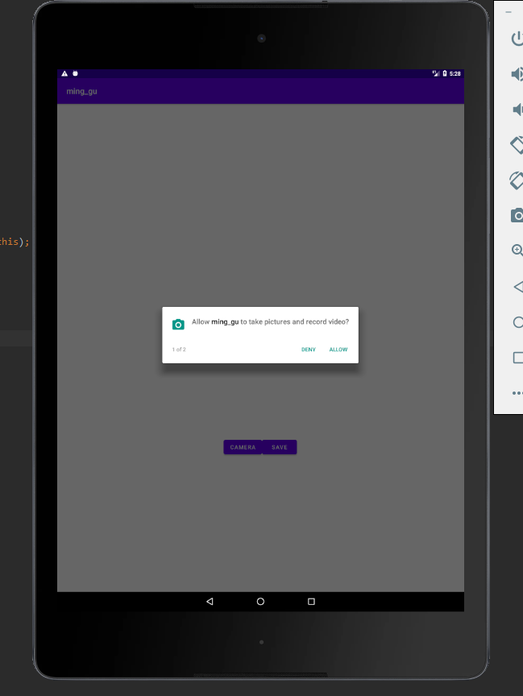Deny the camera permission request
523x696 pixels.
coord(308,350)
